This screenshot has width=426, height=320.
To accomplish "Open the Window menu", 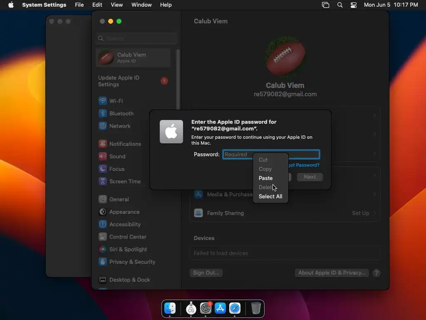I will coord(141,5).
